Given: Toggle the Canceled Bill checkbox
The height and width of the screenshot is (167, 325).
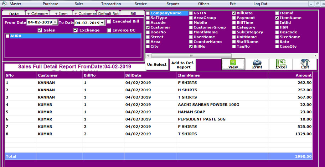Looking at the screenshot, I should 109,21.
